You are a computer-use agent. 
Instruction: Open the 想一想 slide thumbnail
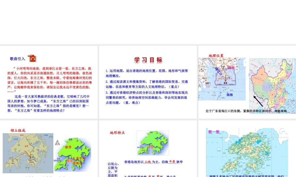tap(247, 149)
